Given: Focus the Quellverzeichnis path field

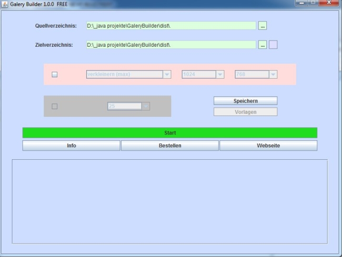Looking at the screenshot, I should (x=171, y=26).
